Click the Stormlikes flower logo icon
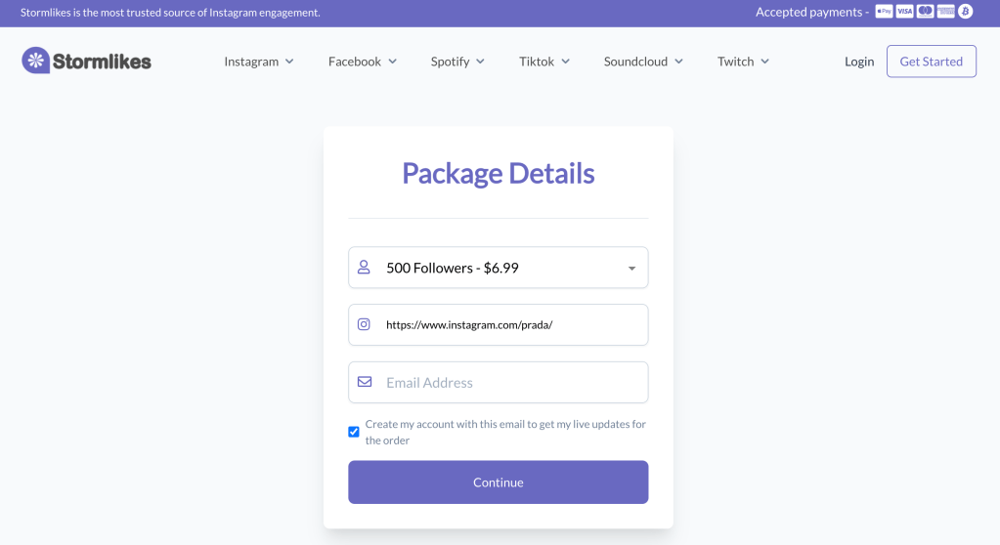 click(35, 61)
